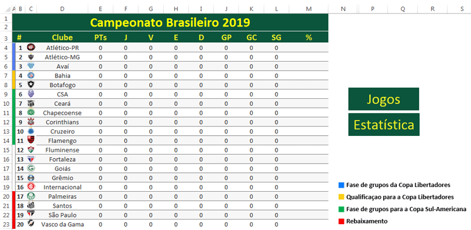The image size is (471, 230).
Task: Click the Chapecoense green crest
Action: [x=31, y=112]
